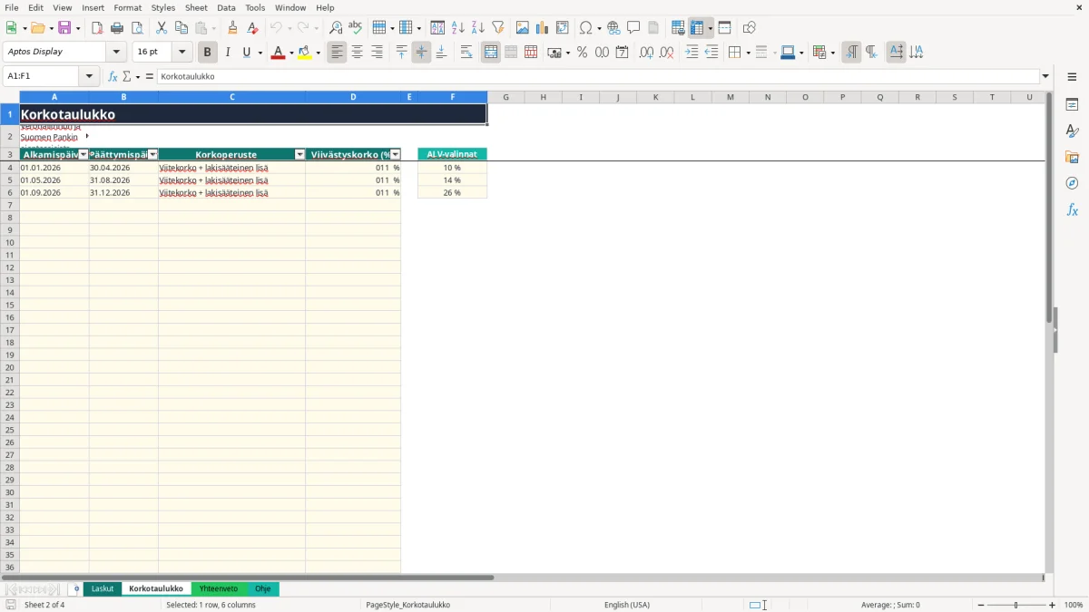1089x612 pixels.
Task: Toggle merge and center cells
Action: point(491,53)
